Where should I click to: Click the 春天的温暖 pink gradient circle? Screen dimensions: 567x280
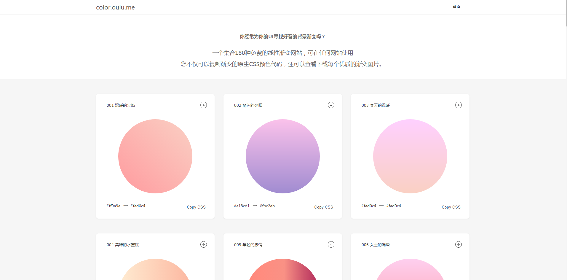click(410, 156)
